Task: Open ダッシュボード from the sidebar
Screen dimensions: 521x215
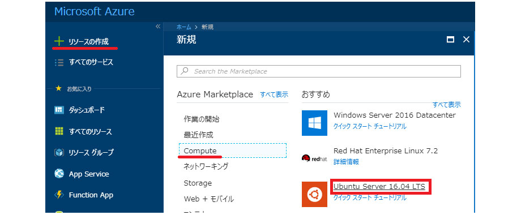Action: [87, 110]
